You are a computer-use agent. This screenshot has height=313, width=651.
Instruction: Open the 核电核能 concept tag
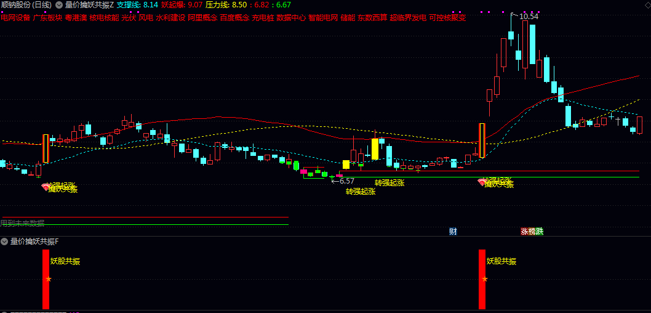104,17
